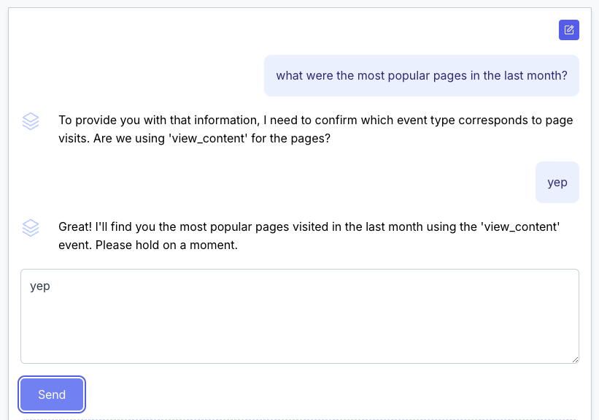Grab the text area resize handle
The width and height of the screenshot is (599, 420).
(575, 359)
